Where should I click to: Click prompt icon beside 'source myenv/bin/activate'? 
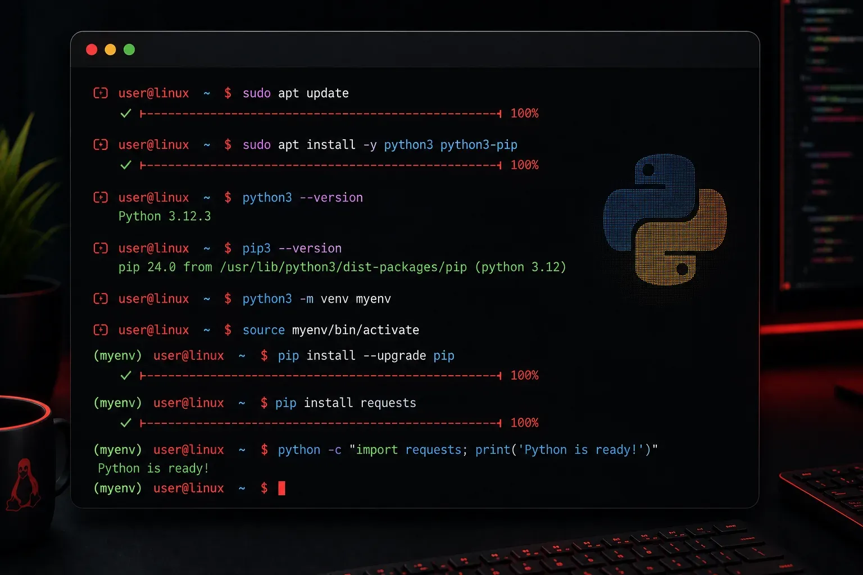[x=101, y=330]
